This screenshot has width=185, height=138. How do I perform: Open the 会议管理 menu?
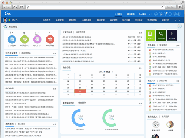[x=114, y=20]
